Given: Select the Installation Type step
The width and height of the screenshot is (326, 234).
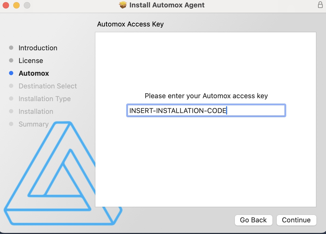Looking at the screenshot, I should point(45,99).
